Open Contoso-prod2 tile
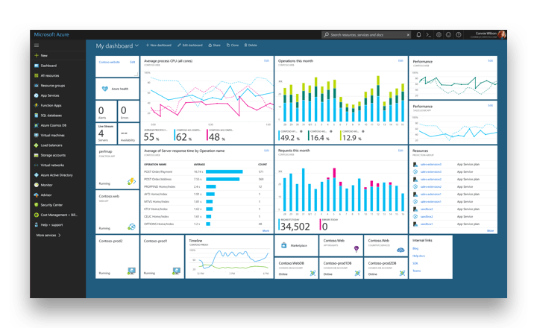Viewport: 537px width, 328px height. tap(118, 256)
